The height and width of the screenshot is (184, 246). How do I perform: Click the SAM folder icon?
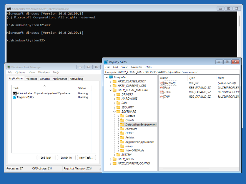(119, 103)
